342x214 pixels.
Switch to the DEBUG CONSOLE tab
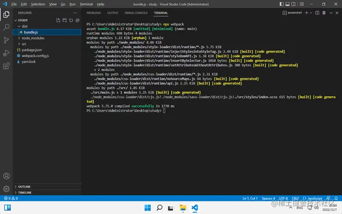click(x=136, y=13)
